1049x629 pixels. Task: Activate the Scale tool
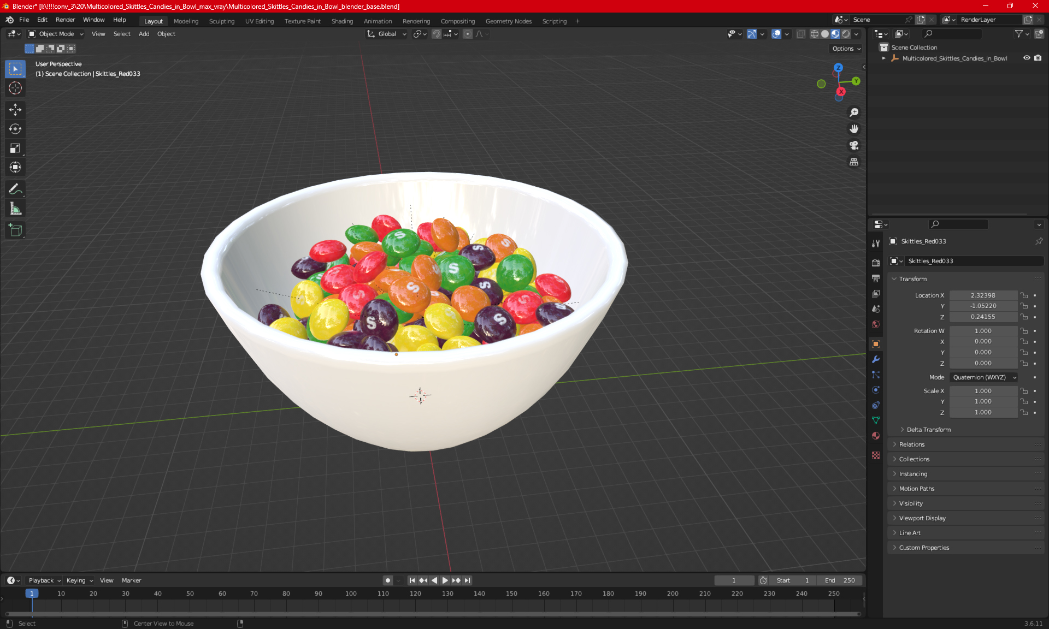click(15, 148)
